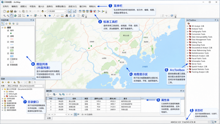Viewport: 220px width, 124px height.
Task: Click blue fill symbol under 湖泊
Action: (x=12, y=56)
